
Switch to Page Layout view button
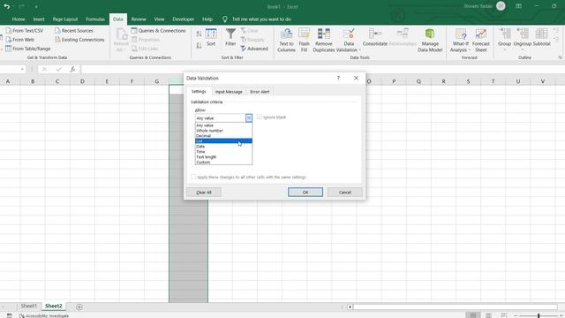click(488, 315)
